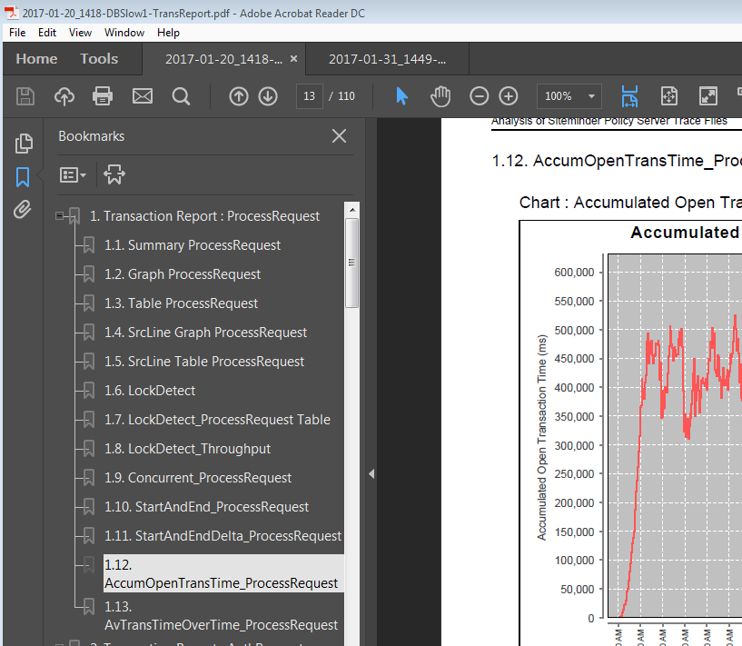Switch to the Tools tab
This screenshot has height=646, width=742.
click(x=99, y=59)
